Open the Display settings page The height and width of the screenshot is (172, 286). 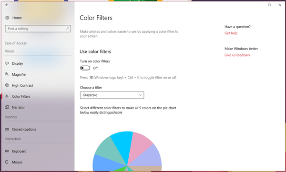pyautogui.click(x=18, y=63)
